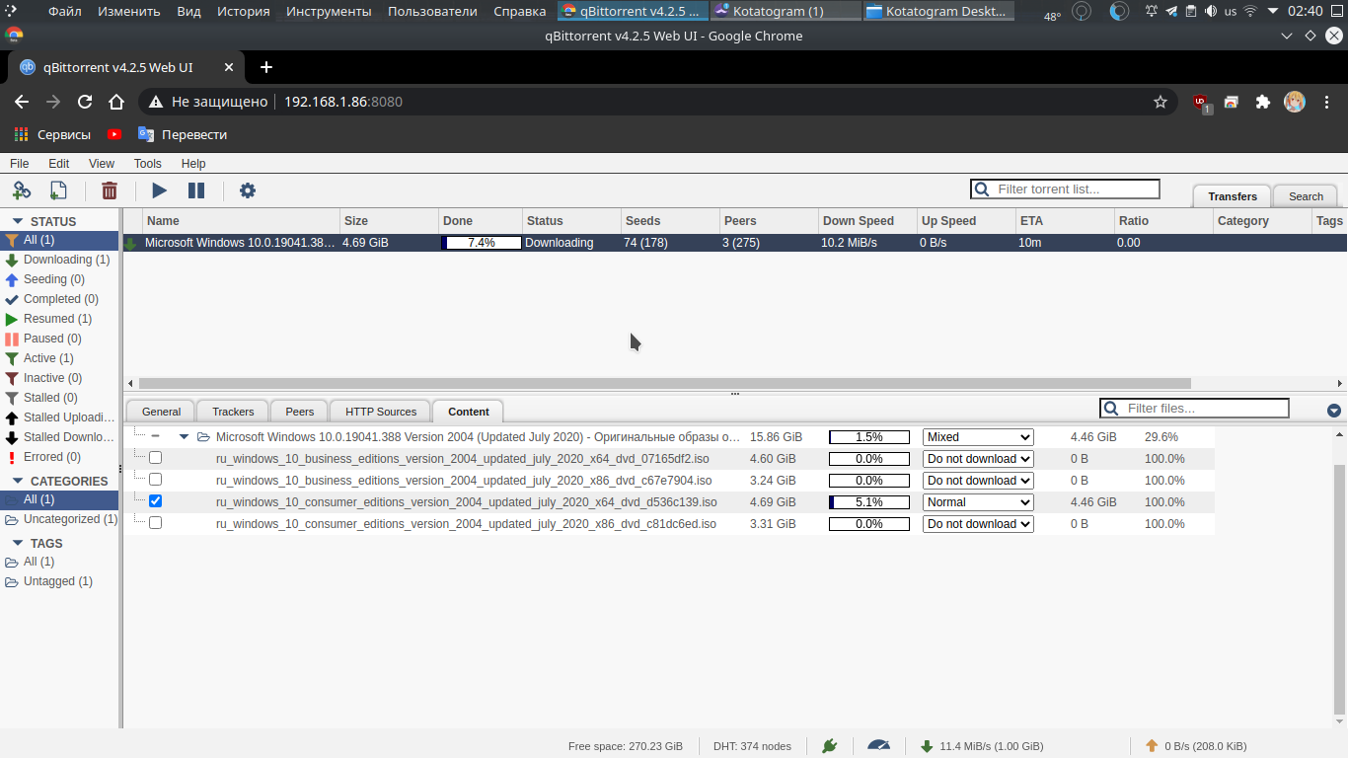Switch to the Search tab

coord(1306,196)
